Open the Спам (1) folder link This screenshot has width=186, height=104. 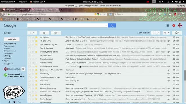[8, 56]
